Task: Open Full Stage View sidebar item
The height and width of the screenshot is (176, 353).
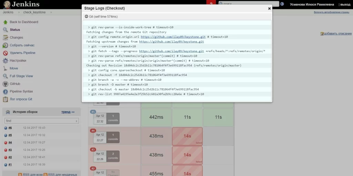Action: pyautogui.click(x=21, y=76)
